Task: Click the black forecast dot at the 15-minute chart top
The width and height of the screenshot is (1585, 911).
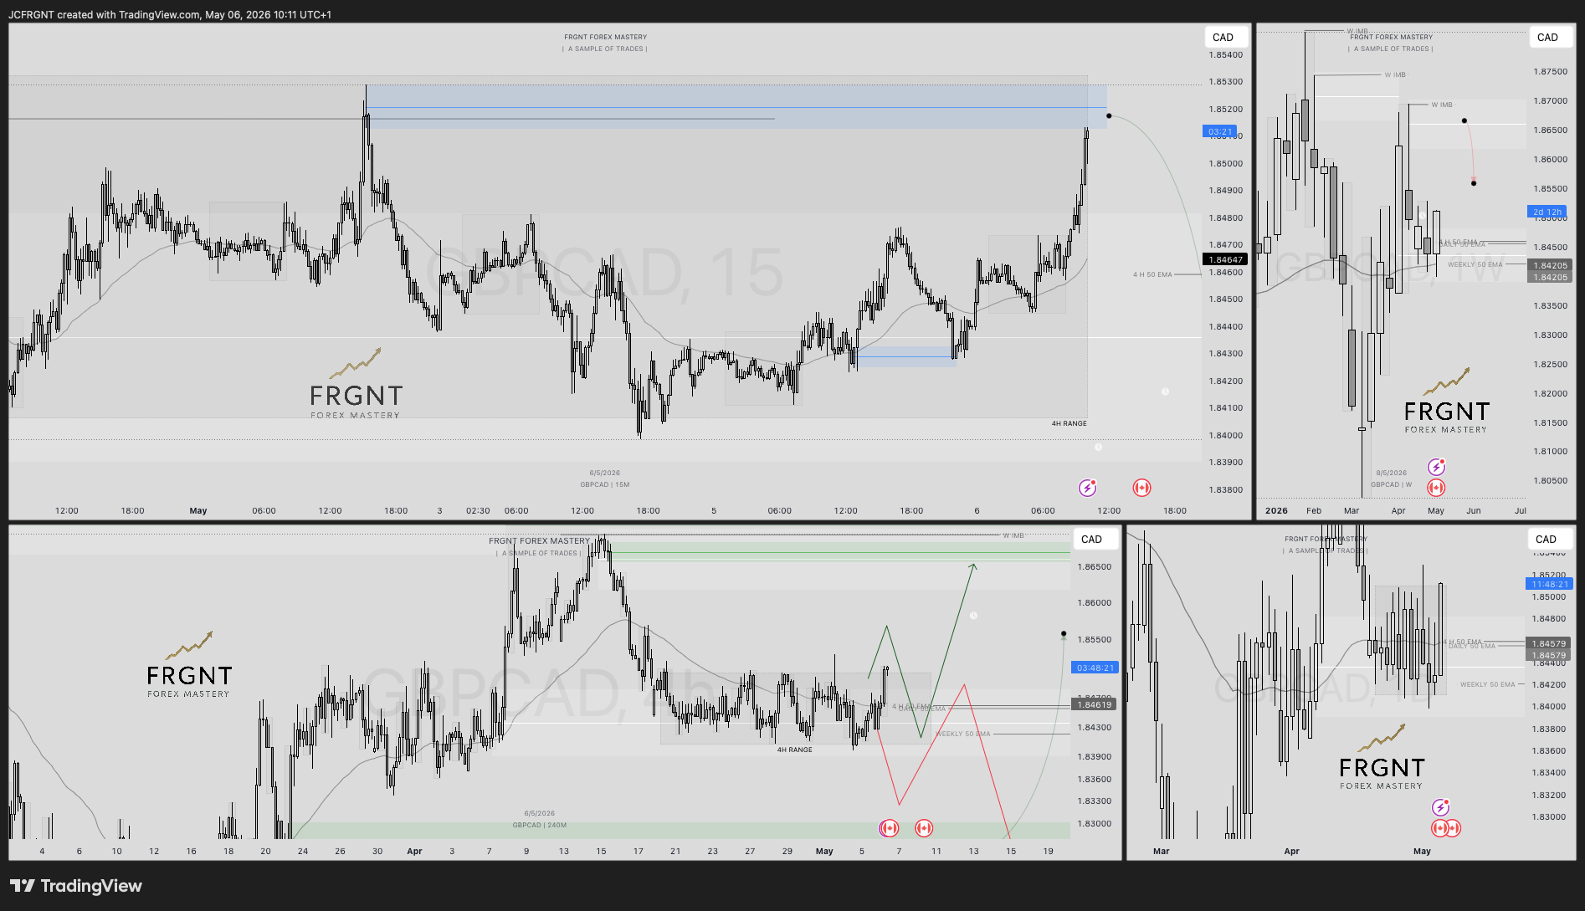Action: coord(1108,115)
